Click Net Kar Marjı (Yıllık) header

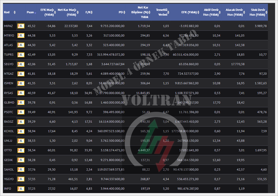click(x=67, y=12)
